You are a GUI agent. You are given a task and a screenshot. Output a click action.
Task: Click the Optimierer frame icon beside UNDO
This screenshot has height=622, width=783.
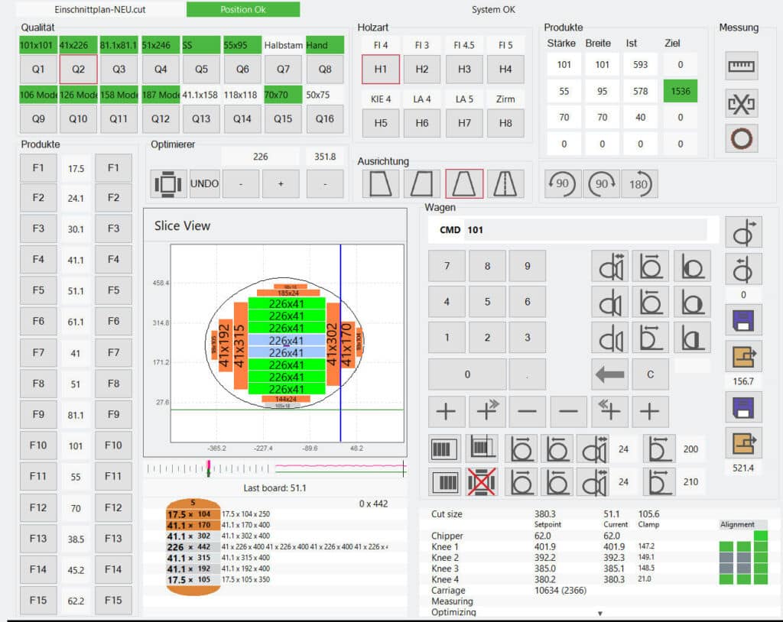coord(168,184)
